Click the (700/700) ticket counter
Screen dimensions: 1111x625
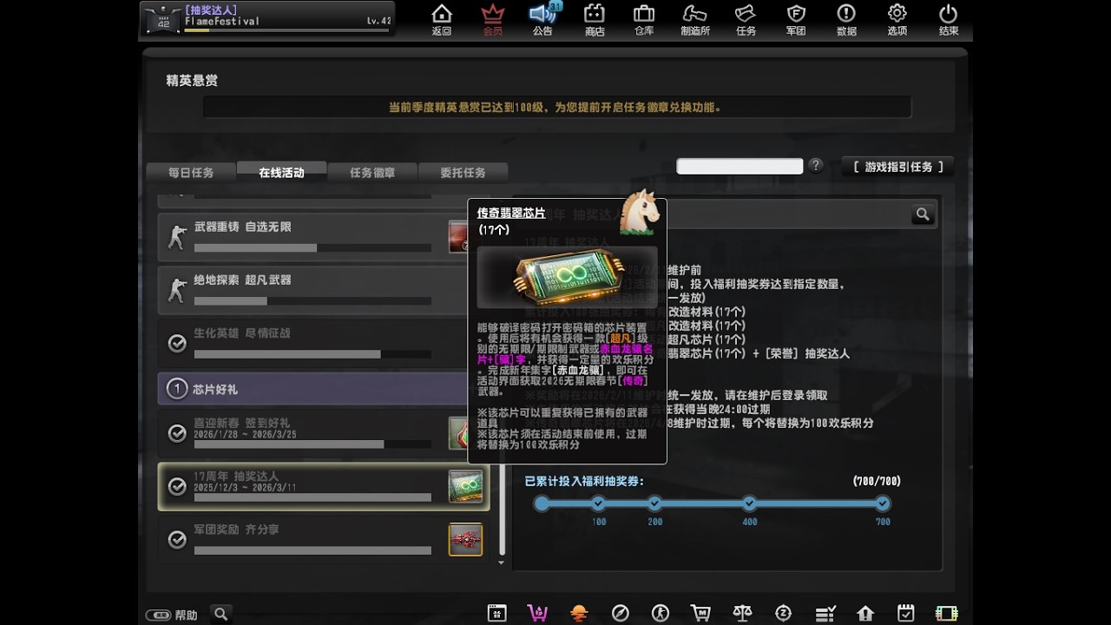pos(877,481)
